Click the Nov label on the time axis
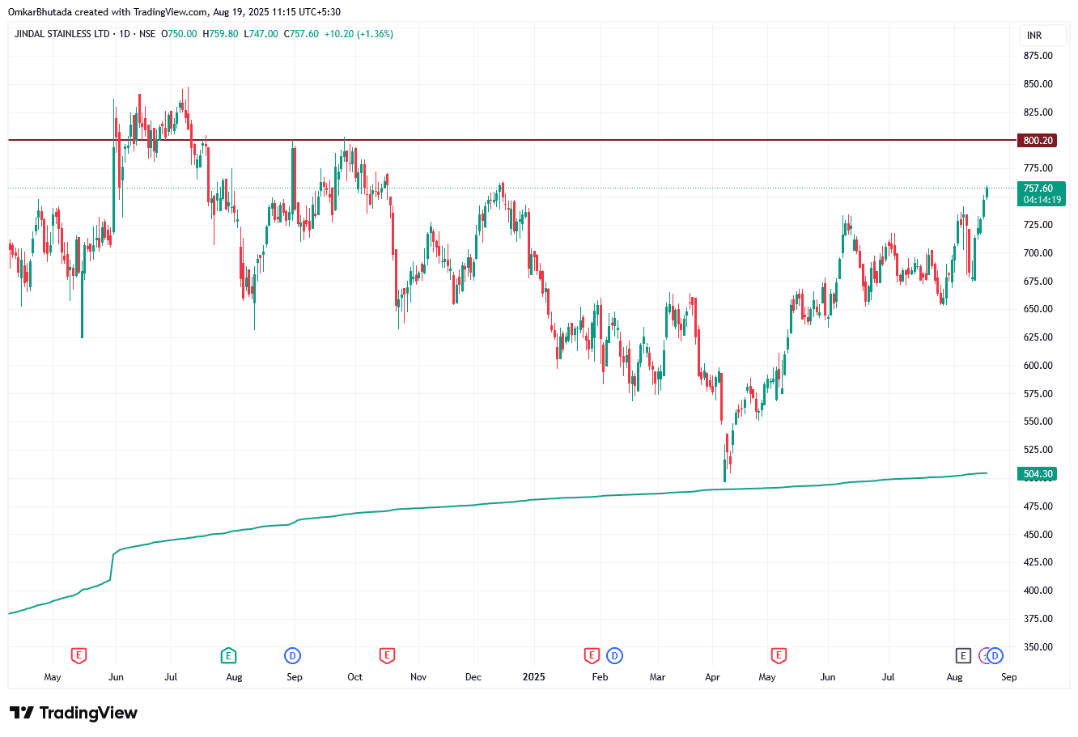This screenshot has width=1078, height=737. (x=418, y=677)
